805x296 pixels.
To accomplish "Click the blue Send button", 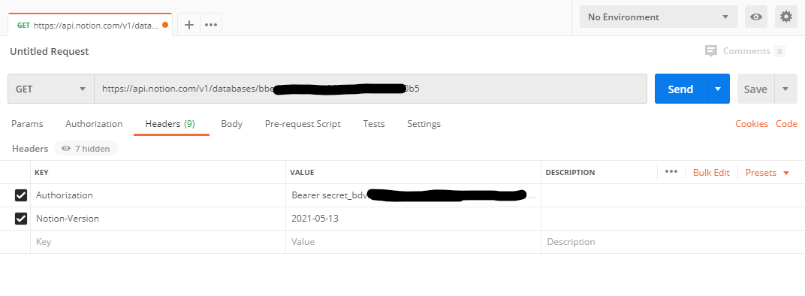I will 681,89.
